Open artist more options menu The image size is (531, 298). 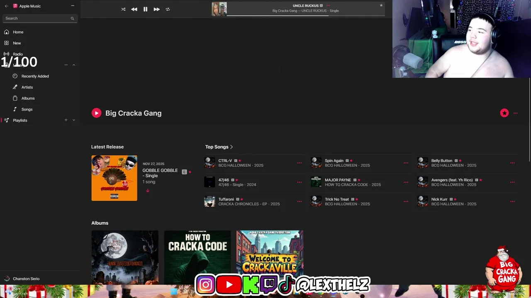pos(516,113)
